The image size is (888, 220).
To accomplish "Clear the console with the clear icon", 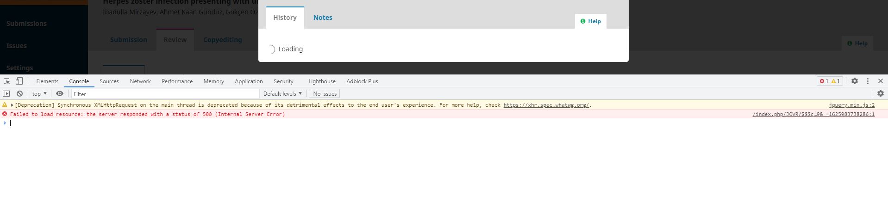I will [19, 93].
